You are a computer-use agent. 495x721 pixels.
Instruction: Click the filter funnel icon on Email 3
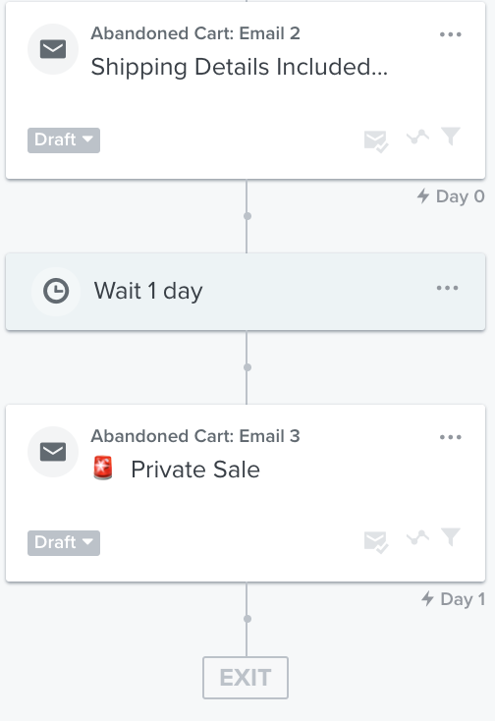point(451,536)
